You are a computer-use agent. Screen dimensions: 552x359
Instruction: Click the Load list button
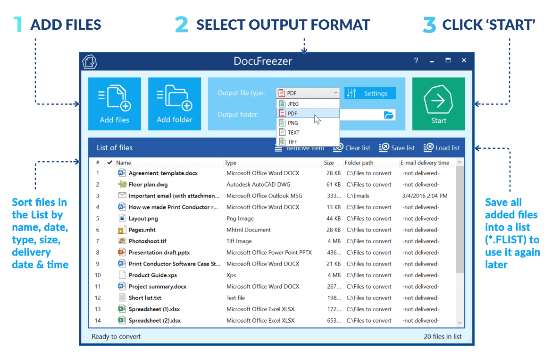click(442, 148)
